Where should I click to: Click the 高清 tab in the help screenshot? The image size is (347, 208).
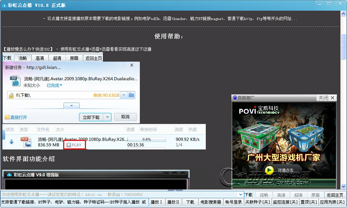pos(40,58)
